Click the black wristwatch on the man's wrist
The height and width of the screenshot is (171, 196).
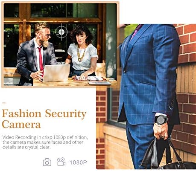click(161, 119)
